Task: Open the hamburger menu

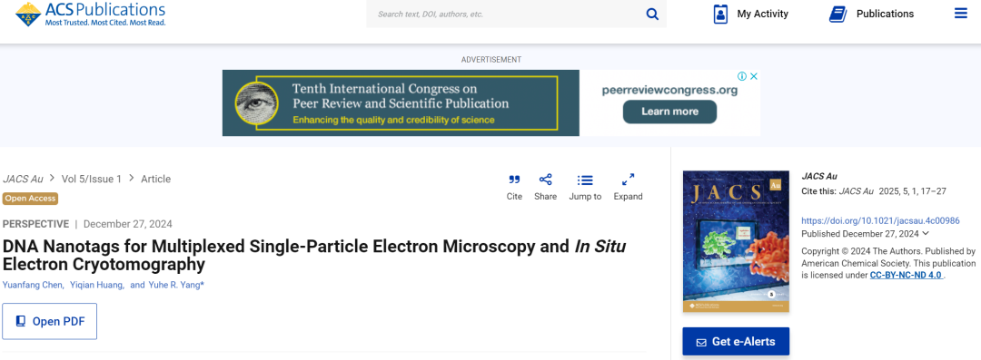Action: [961, 13]
